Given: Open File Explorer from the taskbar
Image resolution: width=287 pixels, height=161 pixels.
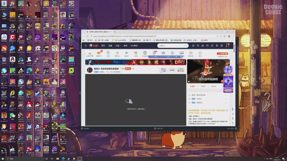Looking at the screenshot, I should pyautogui.click(x=58, y=159).
